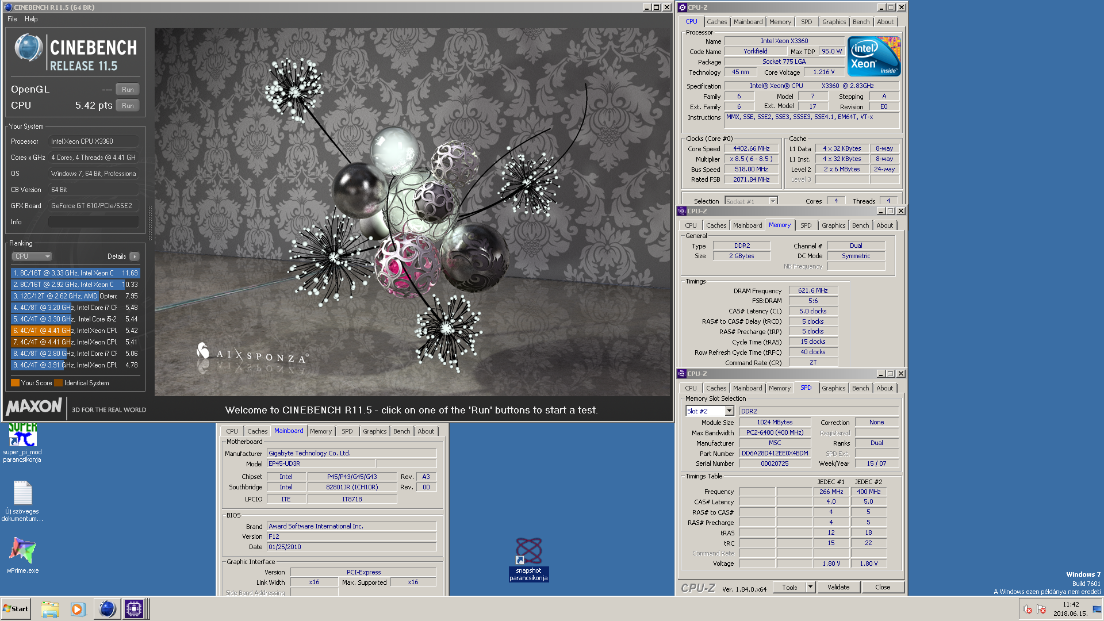The height and width of the screenshot is (621, 1104).
Task: Select ranking row 9 with score 4.78
Action: 75,365
